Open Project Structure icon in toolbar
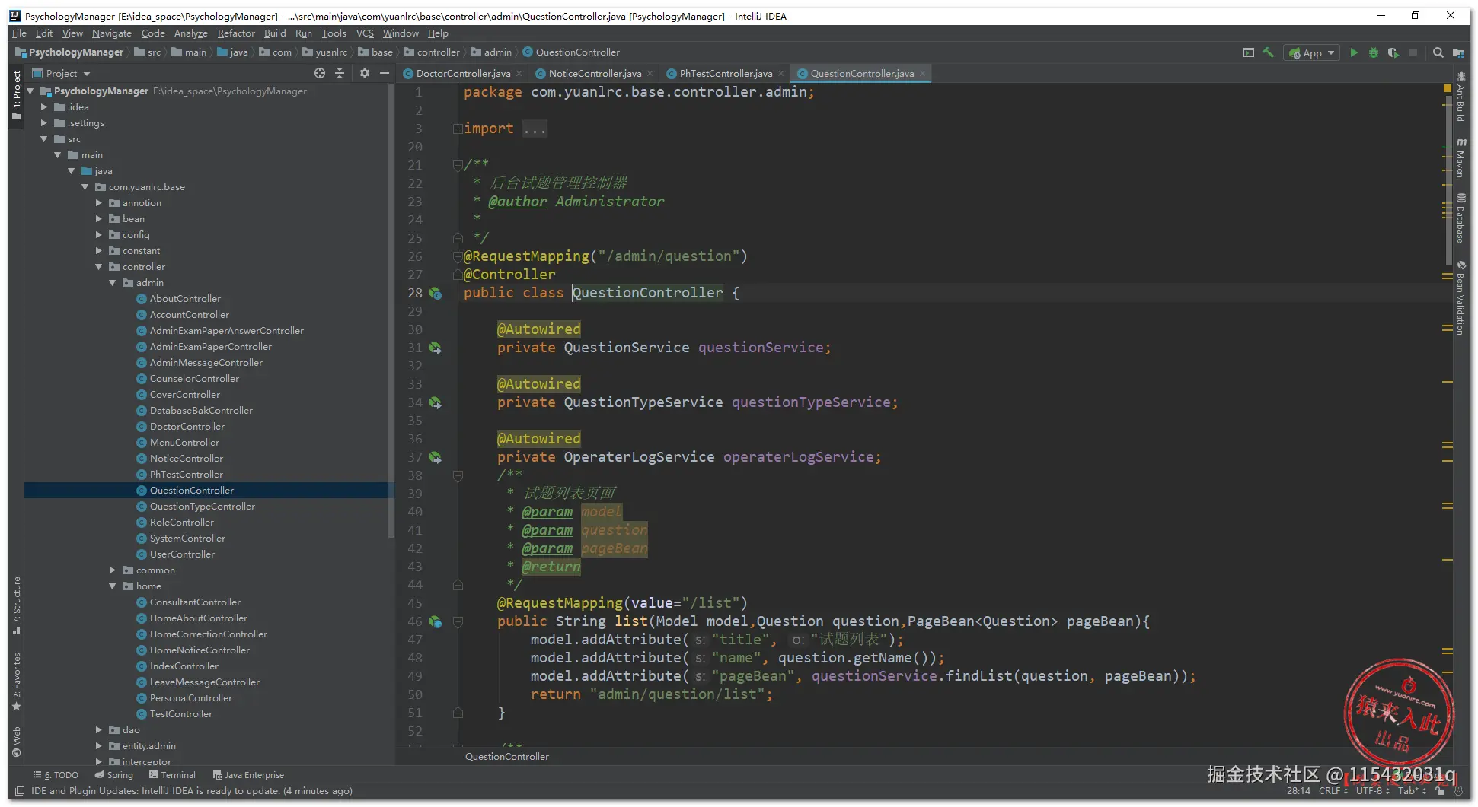Image resolution: width=1478 pixels, height=807 pixels. point(1457,52)
